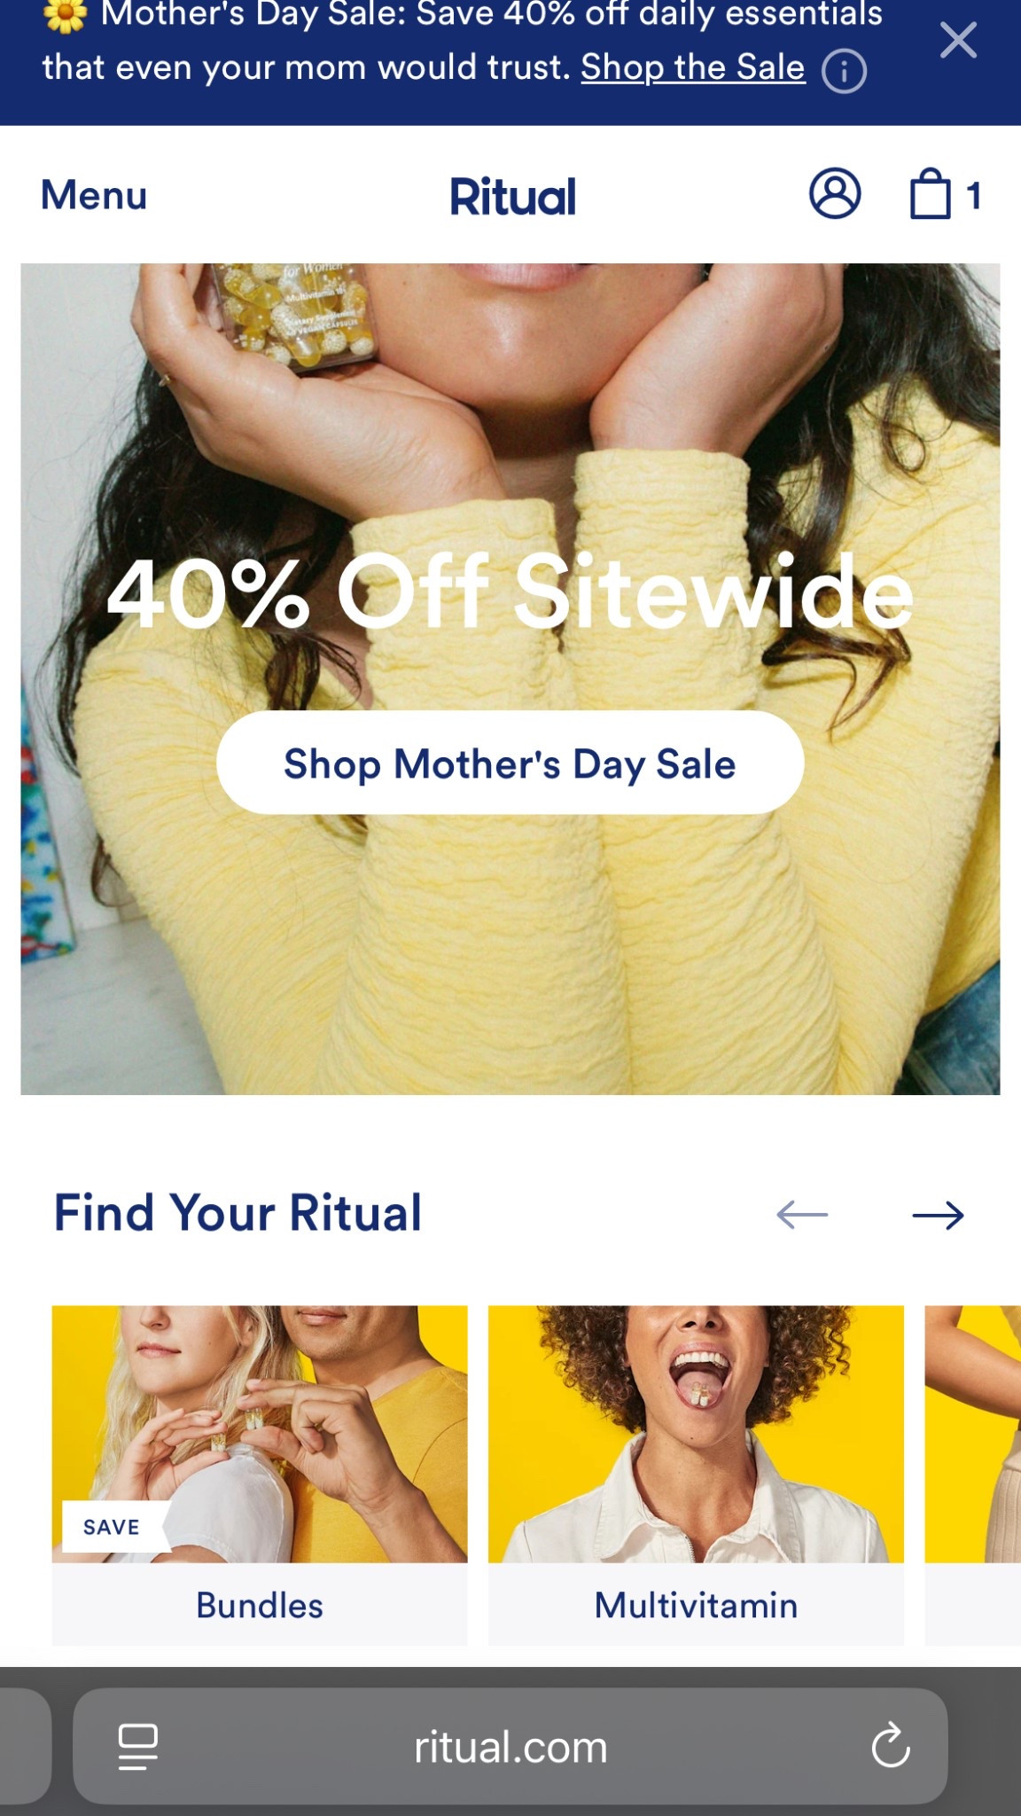1021x1816 pixels.
Task: Select the Bundles label
Action: 260,1605
